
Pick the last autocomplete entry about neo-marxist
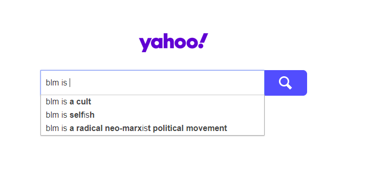click(x=153, y=128)
